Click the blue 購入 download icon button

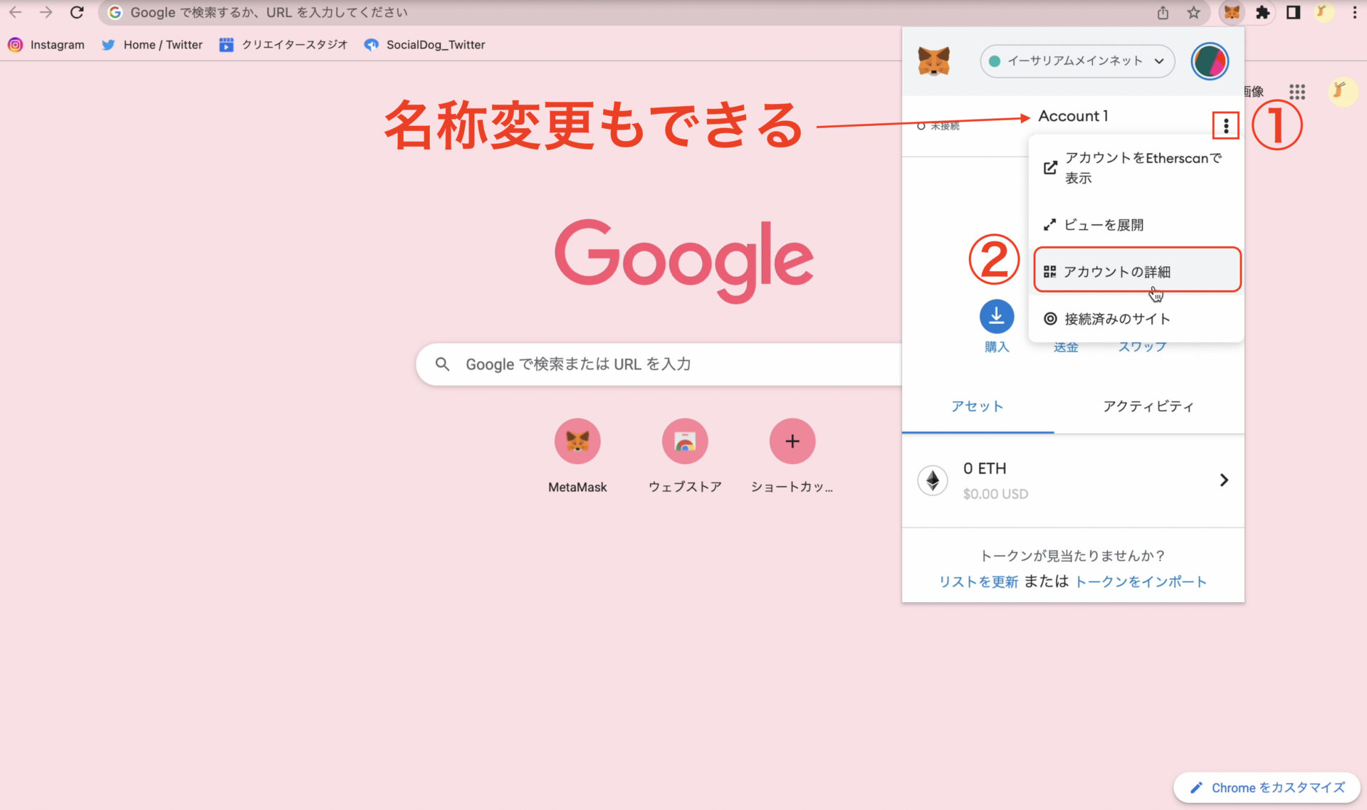coord(997,317)
